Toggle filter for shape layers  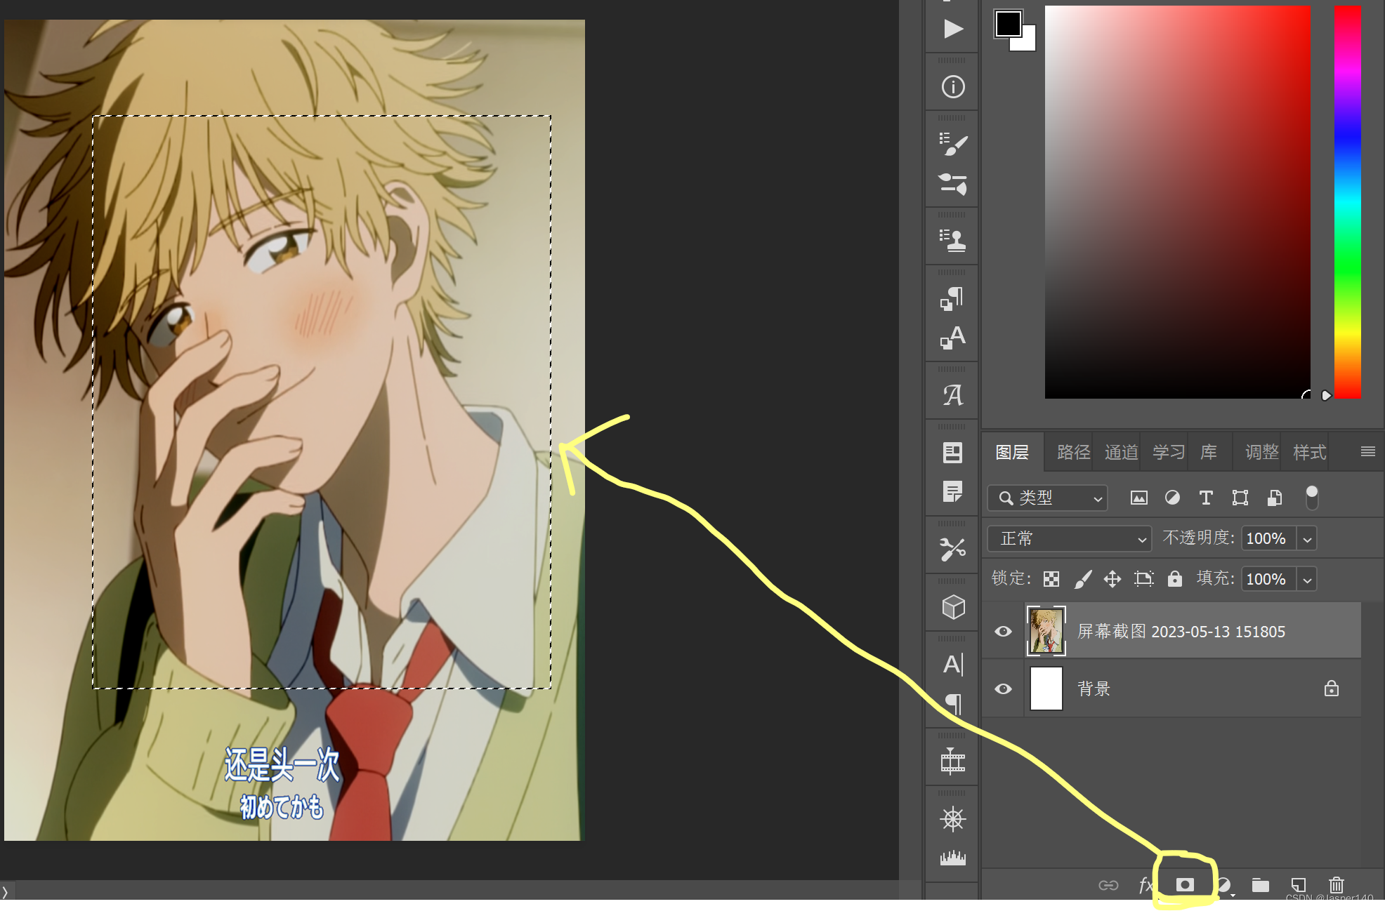coord(1240,498)
